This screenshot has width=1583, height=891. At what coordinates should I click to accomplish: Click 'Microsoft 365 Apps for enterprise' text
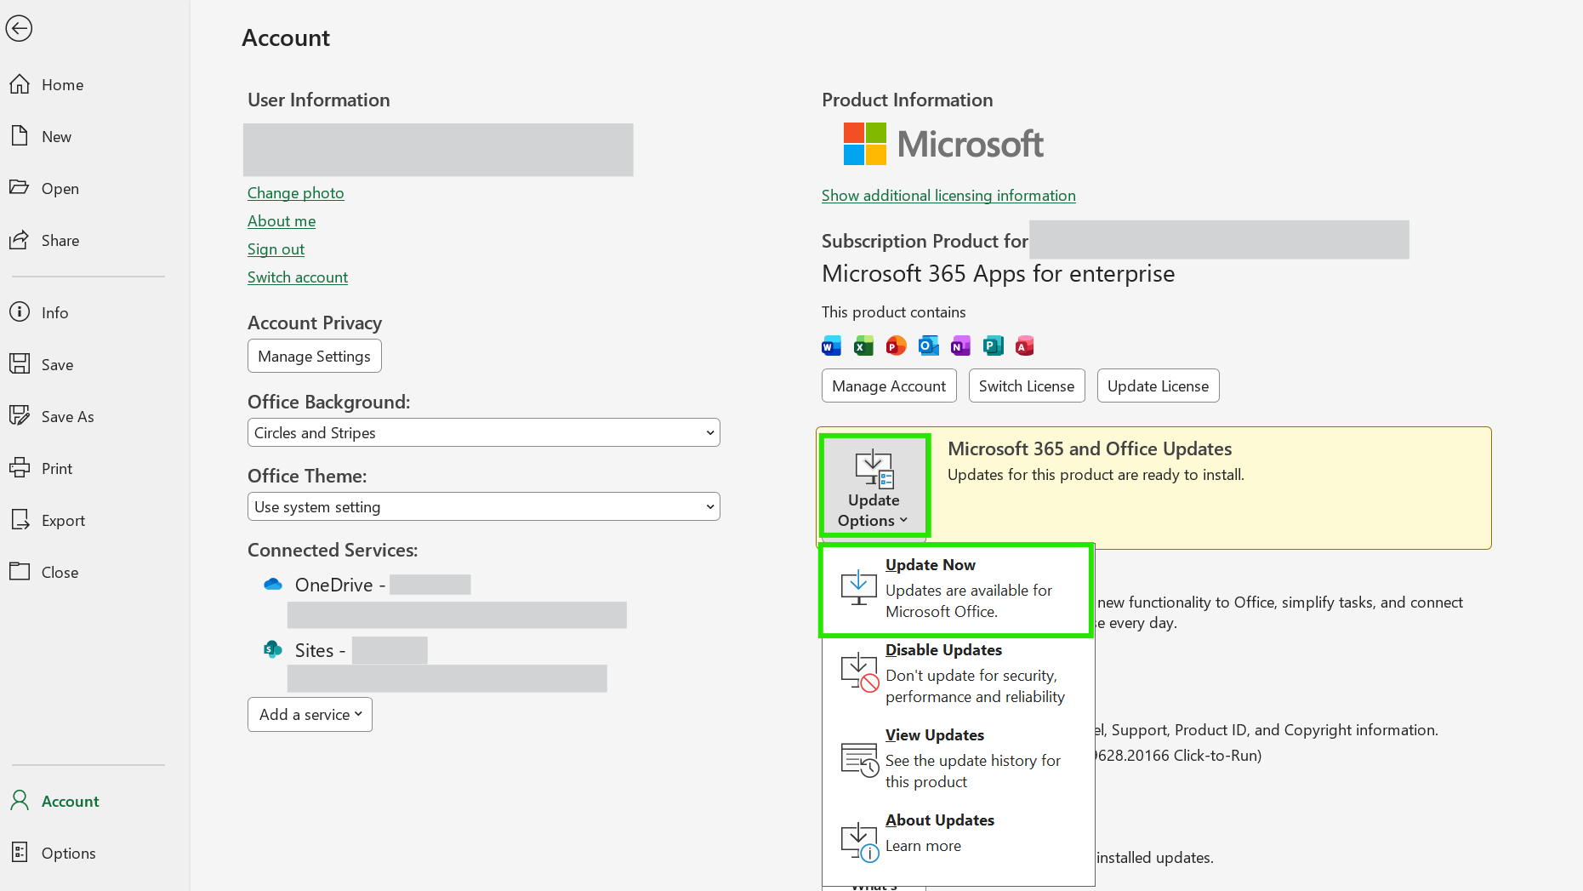point(999,274)
